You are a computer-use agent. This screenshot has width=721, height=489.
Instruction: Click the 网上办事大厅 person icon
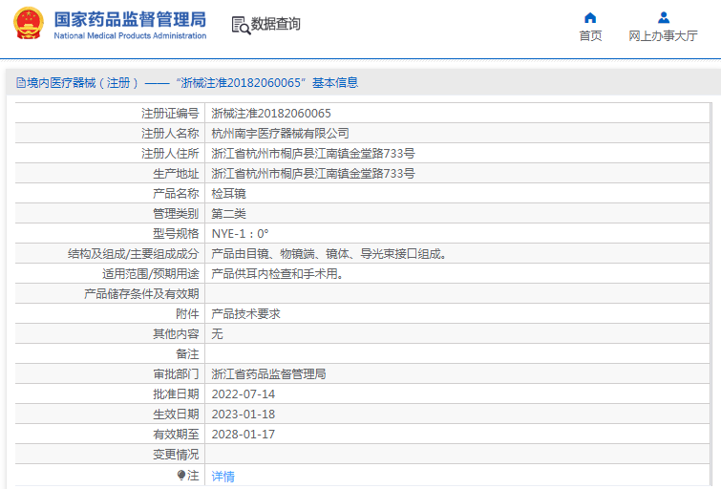point(664,17)
